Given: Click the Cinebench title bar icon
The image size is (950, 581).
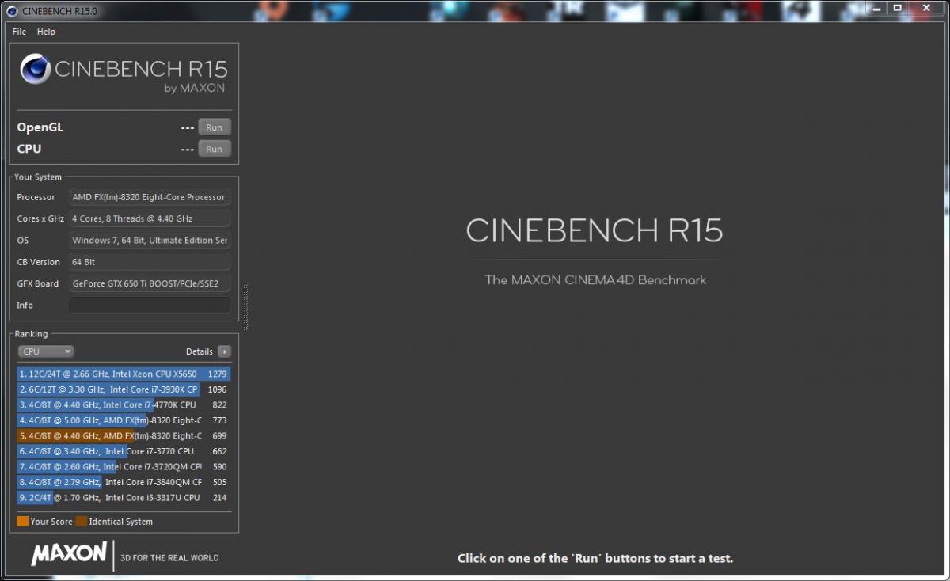Looking at the screenshot, I should pyautogui.click(x=13, y=11).
